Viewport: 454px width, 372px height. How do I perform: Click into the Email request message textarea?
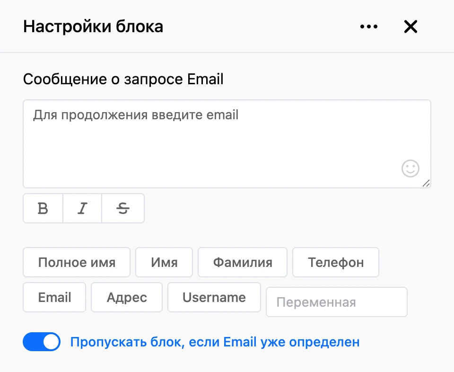click(x=227, y=144)
